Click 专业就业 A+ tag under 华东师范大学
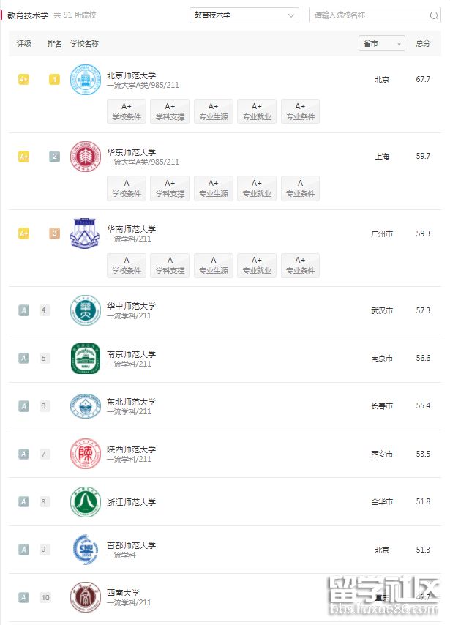Screen dimensions: 450x625 click(257, 188)
